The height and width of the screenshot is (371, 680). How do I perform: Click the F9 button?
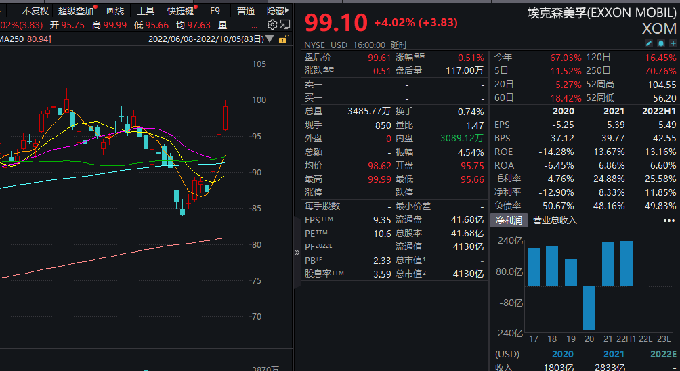[215, 11]
